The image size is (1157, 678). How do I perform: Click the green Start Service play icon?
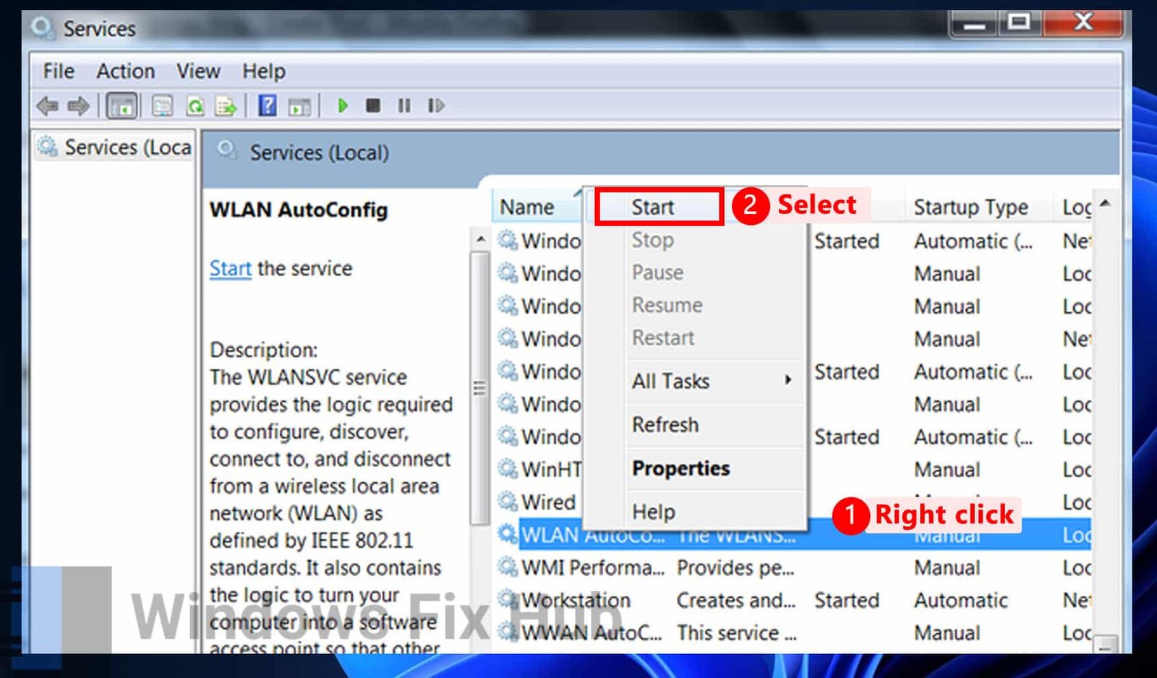point(343,106)
